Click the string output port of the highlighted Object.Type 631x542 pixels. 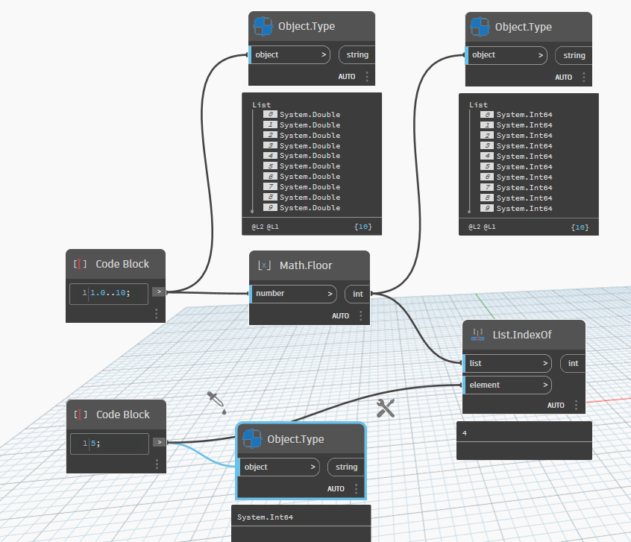[347, 467]
